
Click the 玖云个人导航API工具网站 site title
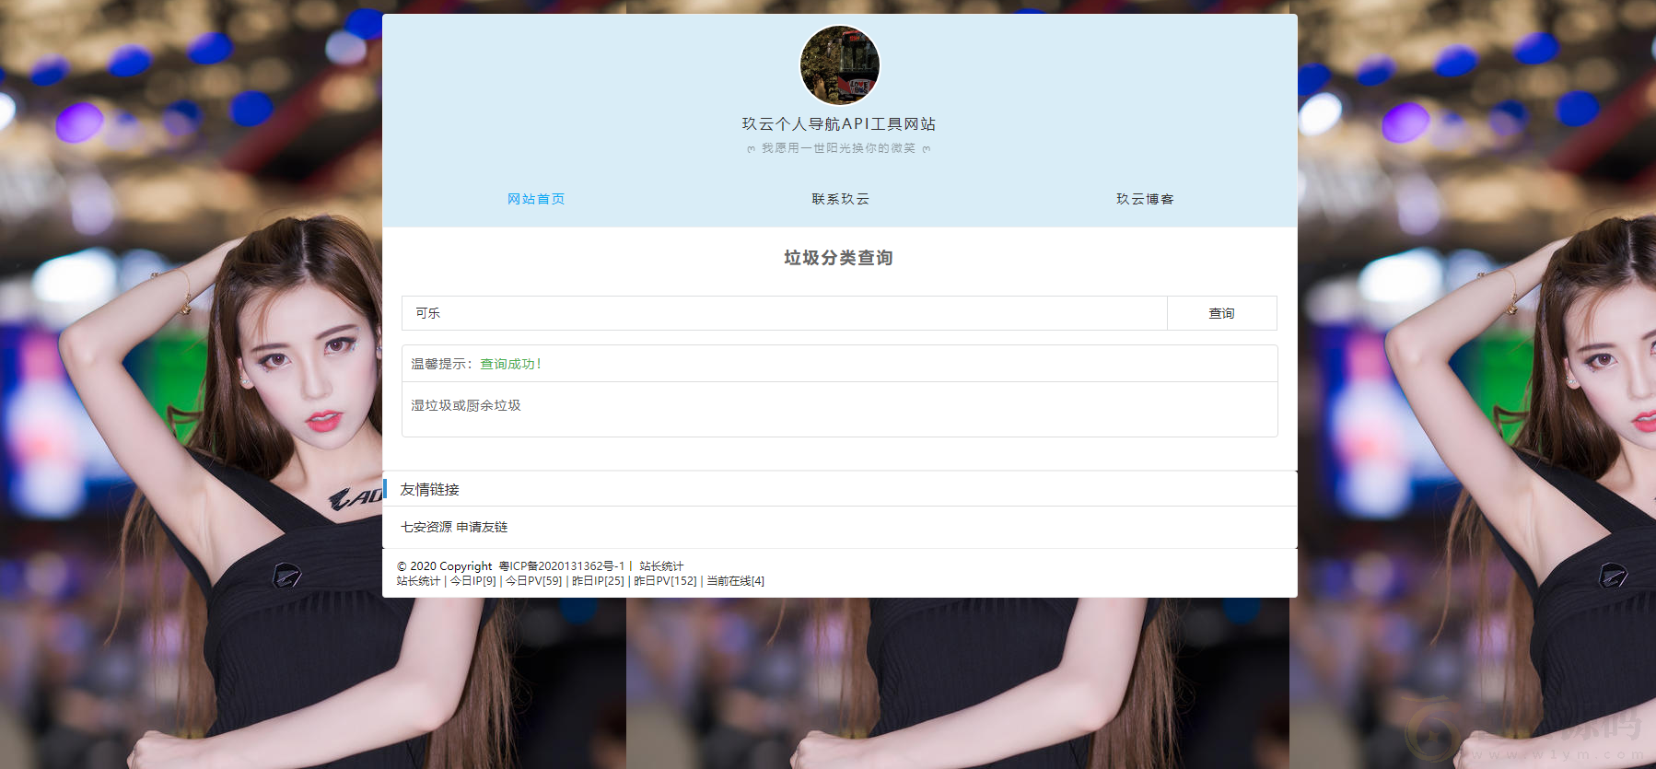pyautogui.click(x=839, y=123)
